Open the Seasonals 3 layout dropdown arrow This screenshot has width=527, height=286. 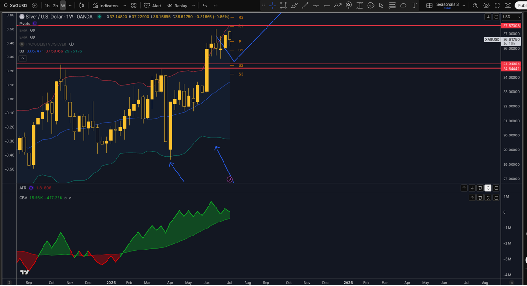click(x=464, y=6)
